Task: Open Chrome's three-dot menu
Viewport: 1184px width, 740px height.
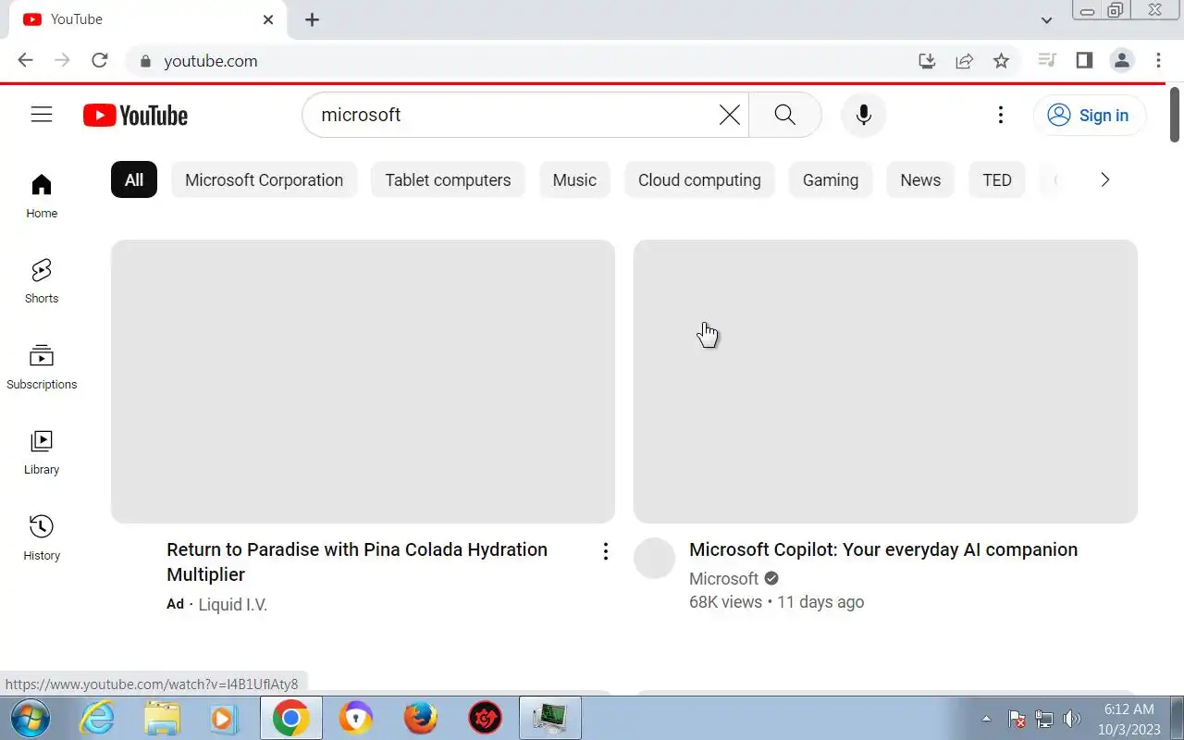Action: point(1158,61)
